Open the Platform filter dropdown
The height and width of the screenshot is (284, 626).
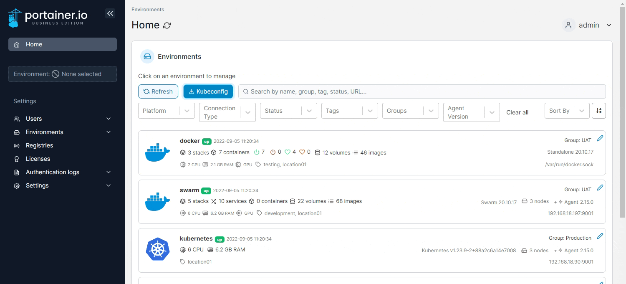166,111
